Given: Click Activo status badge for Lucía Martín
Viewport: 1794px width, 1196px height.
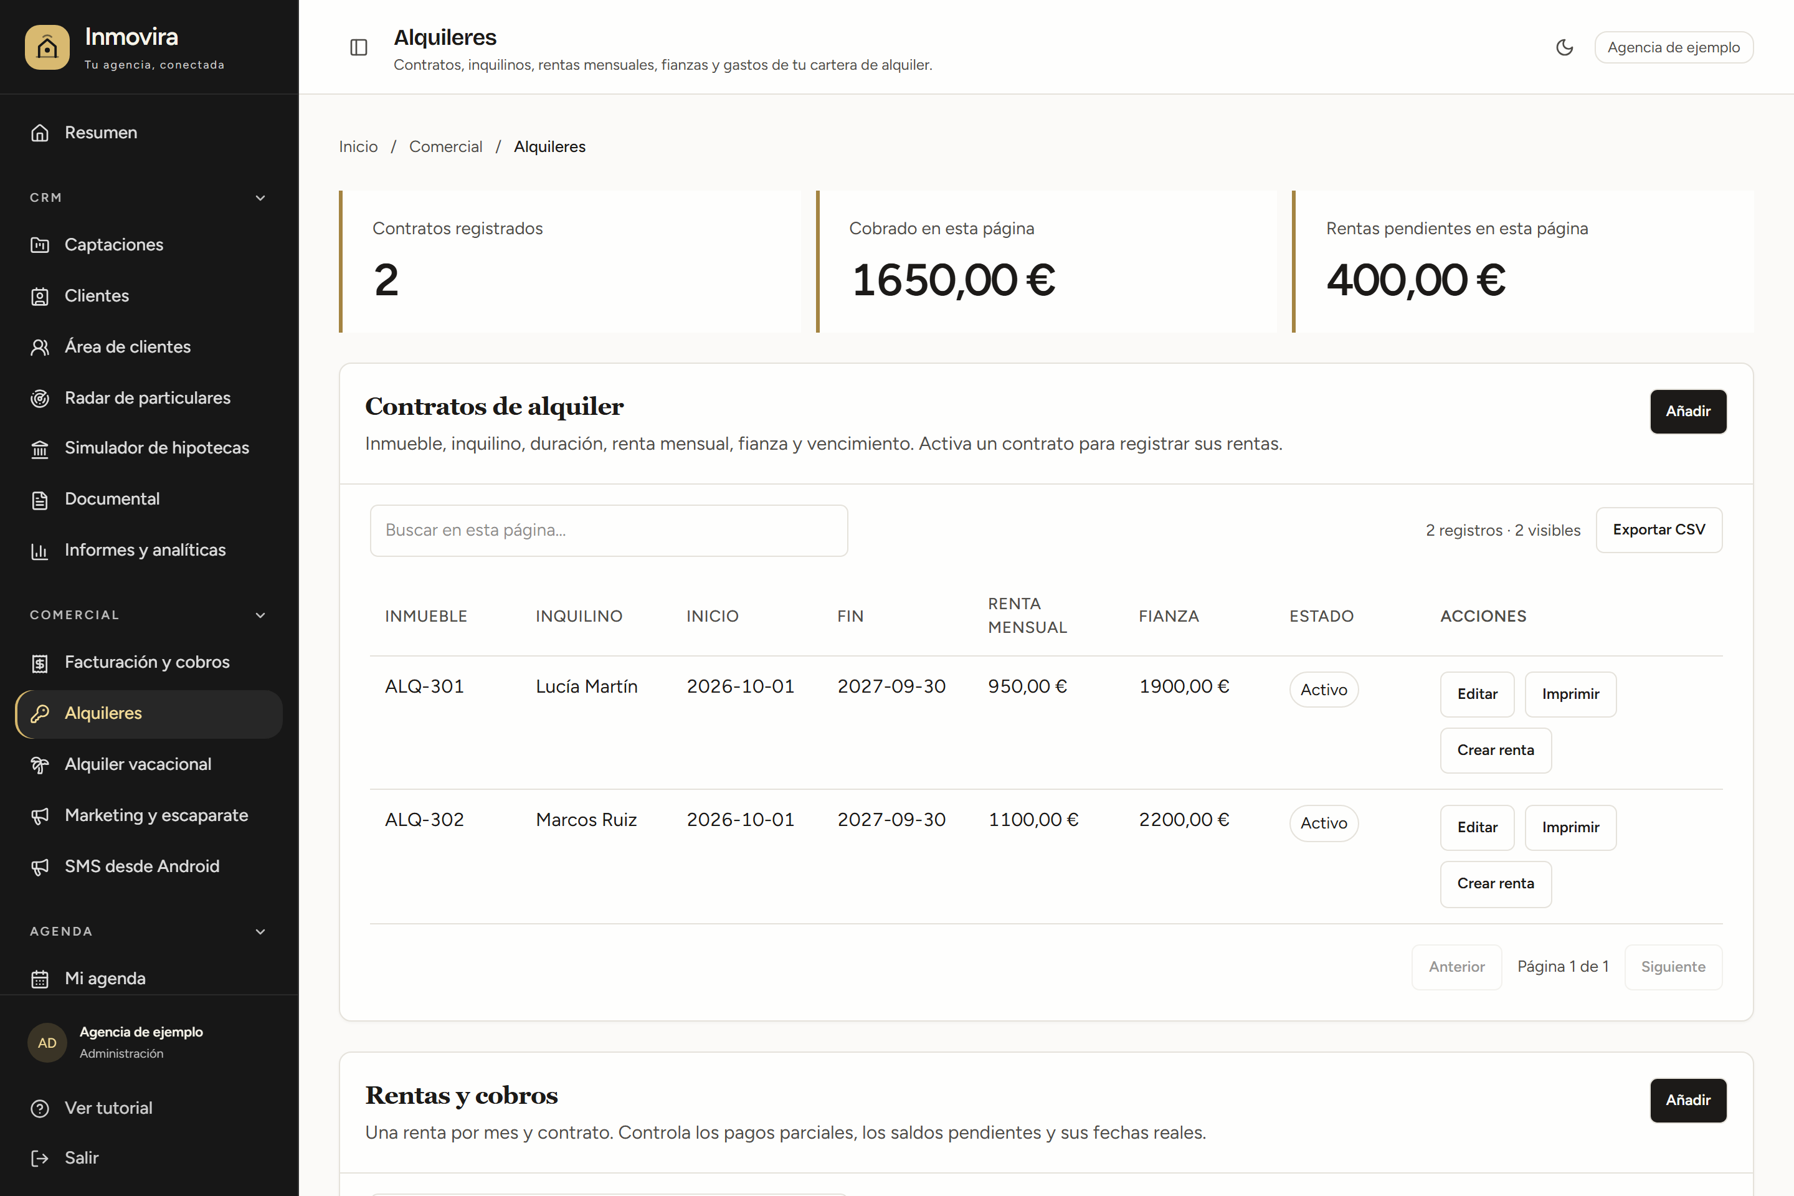Looking at the screenshot, I should 1323,690.
